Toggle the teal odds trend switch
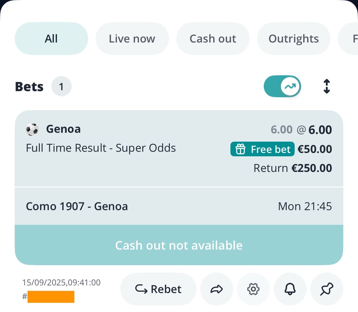The image size is (358, 312). coord(282,86)
